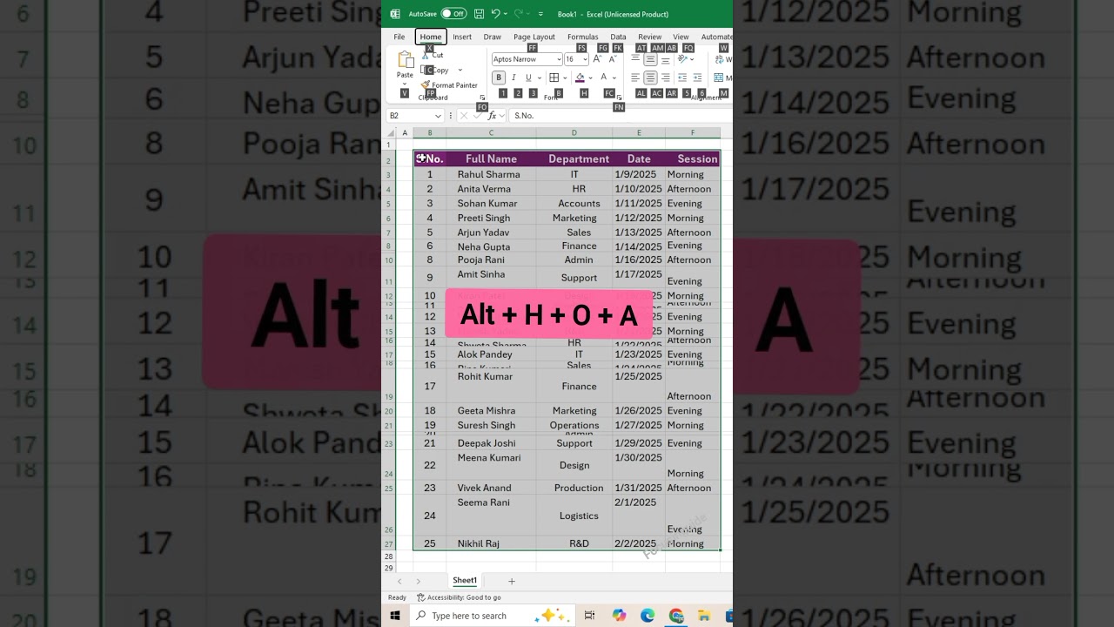Click the Paste clipboard icon

click(x=406, y=59)
